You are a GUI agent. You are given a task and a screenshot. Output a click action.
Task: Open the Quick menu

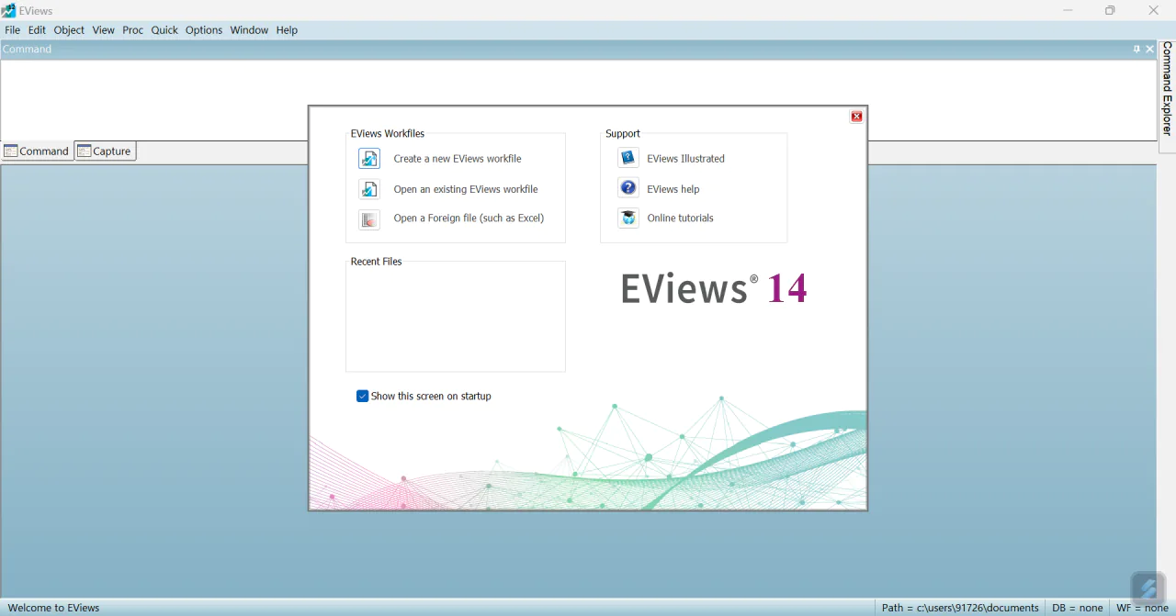click(x=164, y=30)
